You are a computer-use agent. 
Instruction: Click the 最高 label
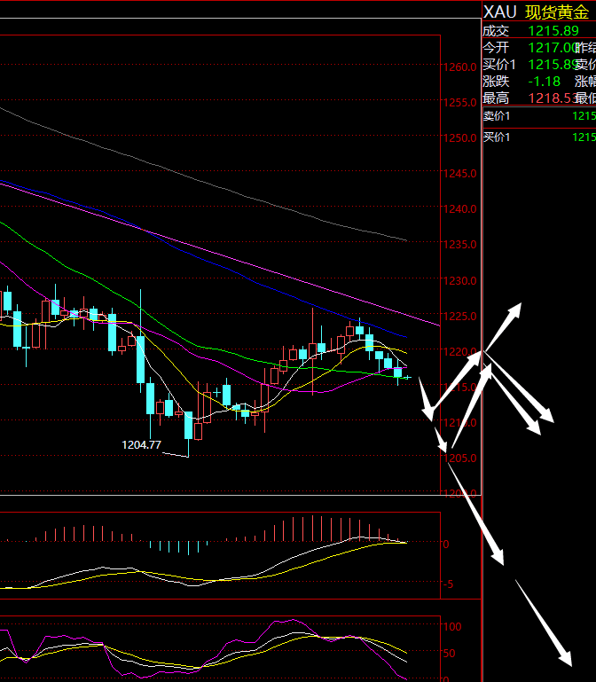point(496,98)
